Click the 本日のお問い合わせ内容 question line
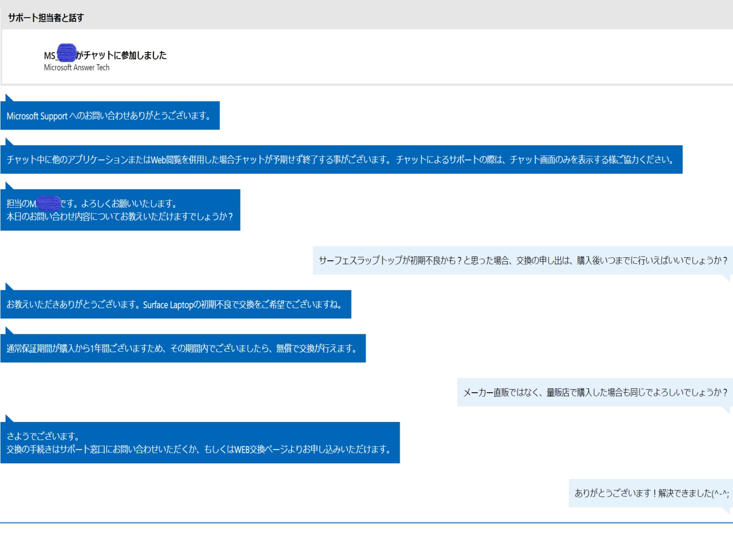 coord(120,217)
